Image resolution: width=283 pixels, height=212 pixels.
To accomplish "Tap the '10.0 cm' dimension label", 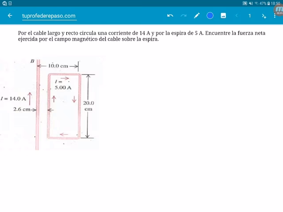I will click(x=58, y=66).
